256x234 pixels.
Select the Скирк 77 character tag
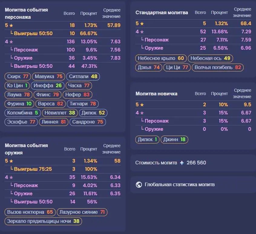click(18, 76)
